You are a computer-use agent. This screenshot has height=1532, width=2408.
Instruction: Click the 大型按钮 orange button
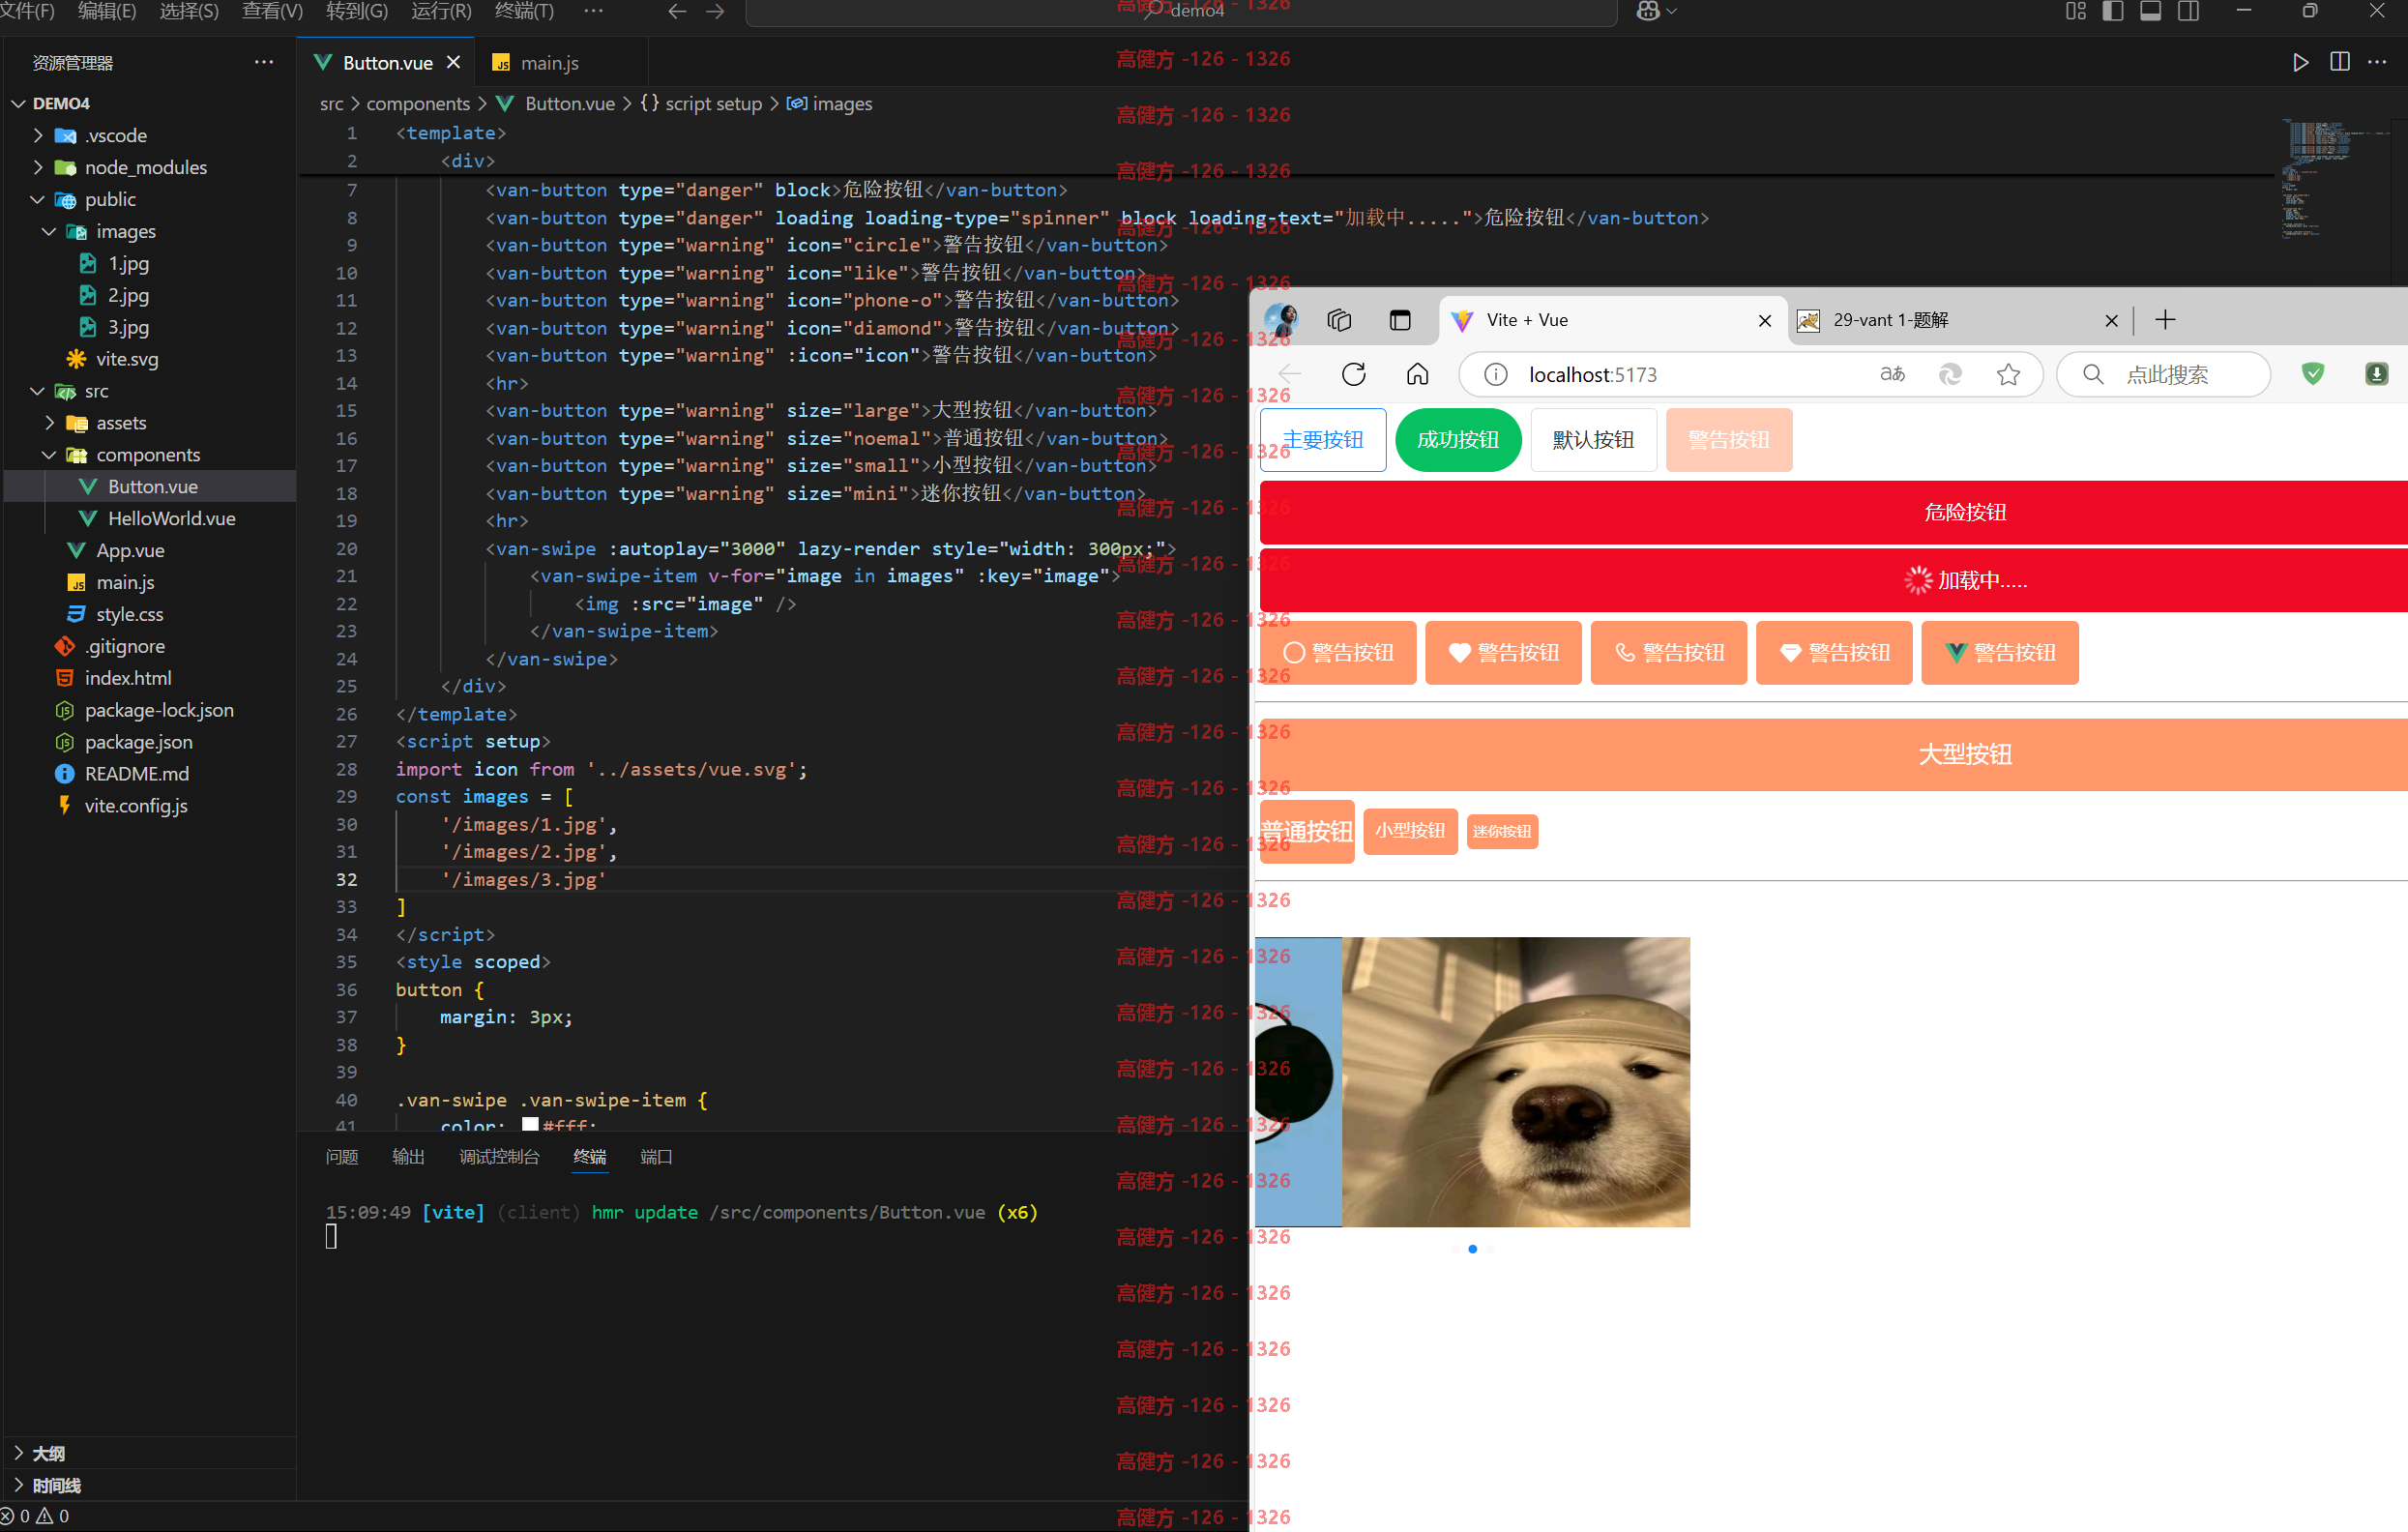[x=1834, y=754]
